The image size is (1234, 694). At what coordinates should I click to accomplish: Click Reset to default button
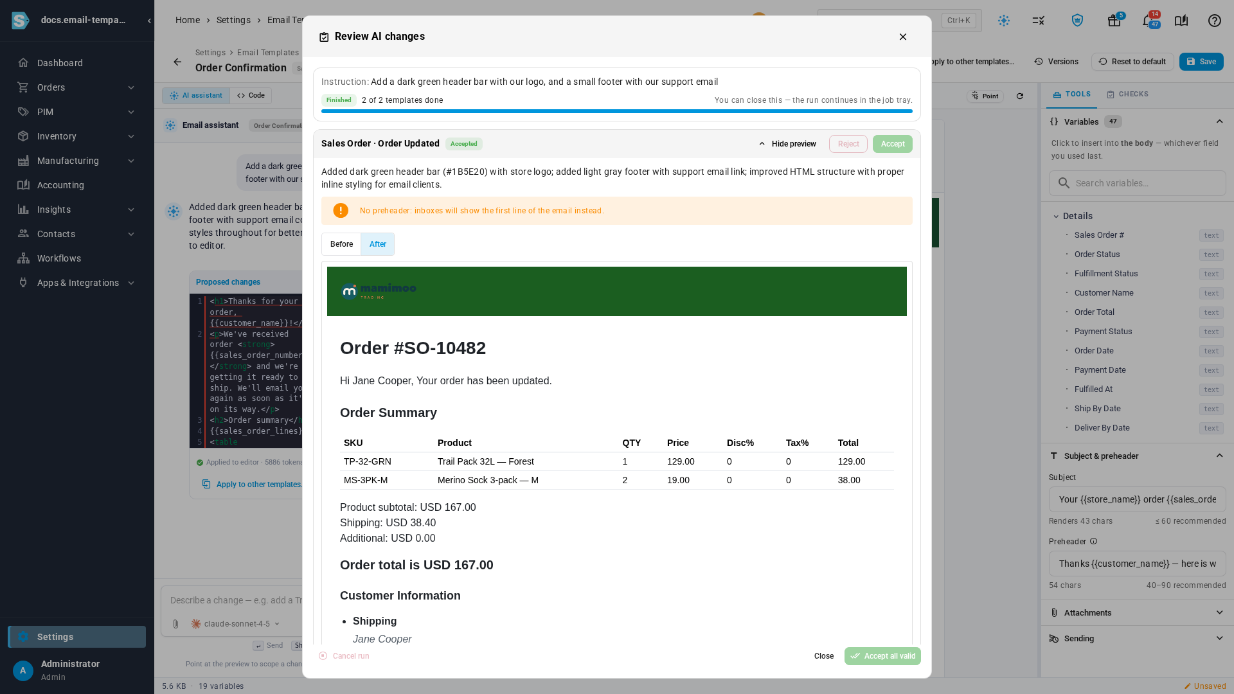pyautogui.click(x=1132, y=62)
